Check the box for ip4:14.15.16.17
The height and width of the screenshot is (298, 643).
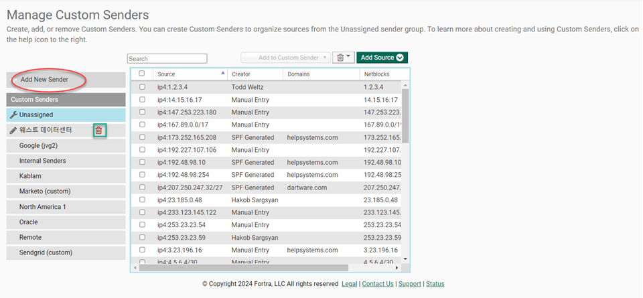click(x=142, y=100)
